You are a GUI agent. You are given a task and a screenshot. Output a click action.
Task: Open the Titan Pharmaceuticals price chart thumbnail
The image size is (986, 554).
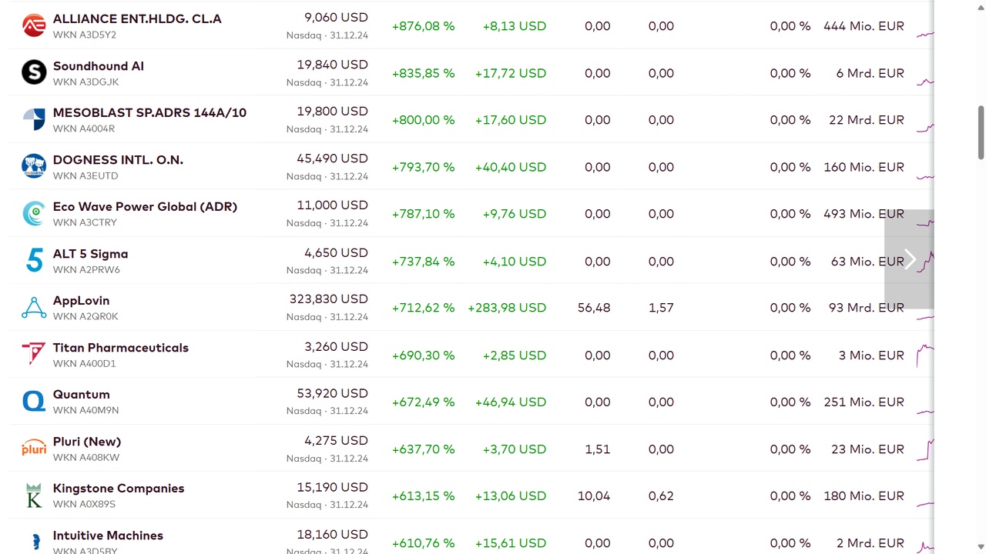pyautogui.click(x=925, y=355)
